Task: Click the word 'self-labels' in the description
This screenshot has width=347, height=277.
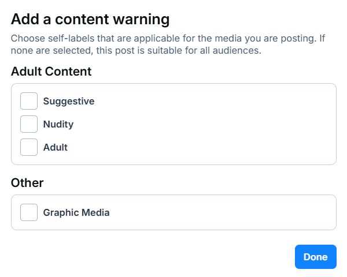Action: click(x=71, y=39)
